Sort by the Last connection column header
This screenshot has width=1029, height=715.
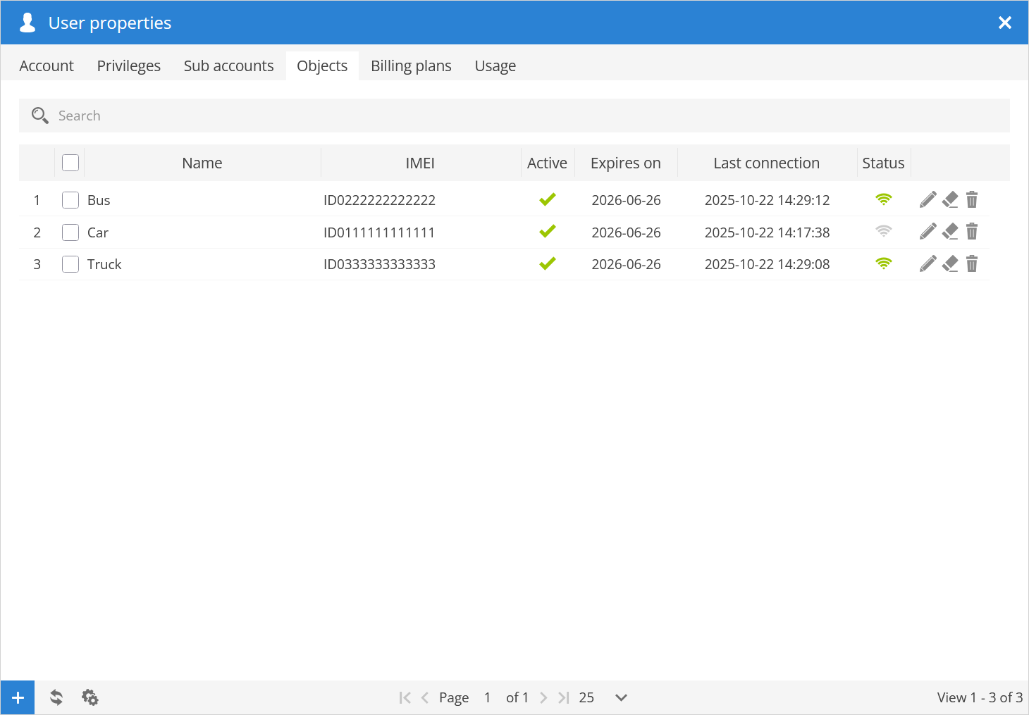pos(766,163)
